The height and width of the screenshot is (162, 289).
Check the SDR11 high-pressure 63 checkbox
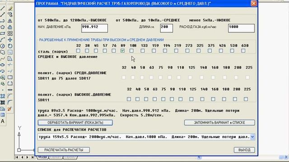click(x=154, y=99)
